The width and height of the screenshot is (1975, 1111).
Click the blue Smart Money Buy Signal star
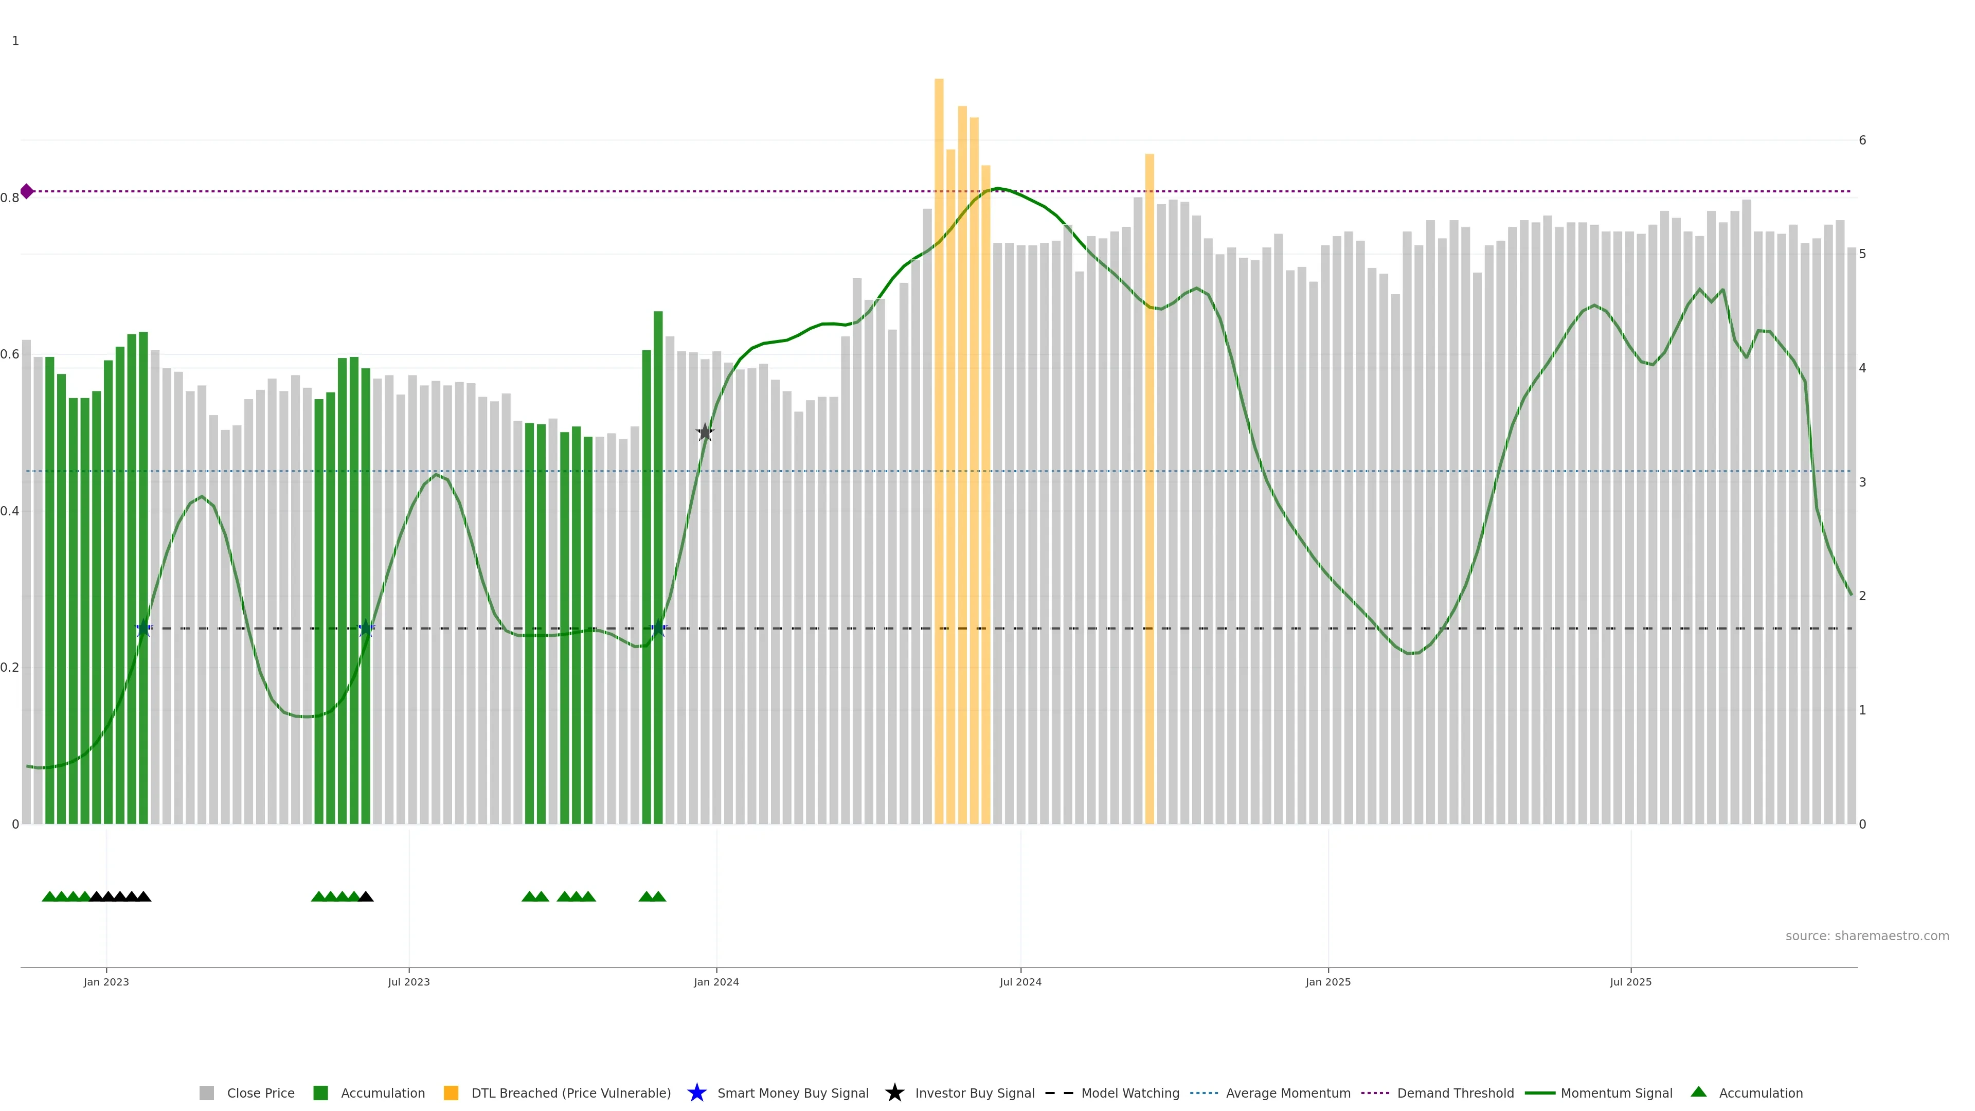[696, 1092]
